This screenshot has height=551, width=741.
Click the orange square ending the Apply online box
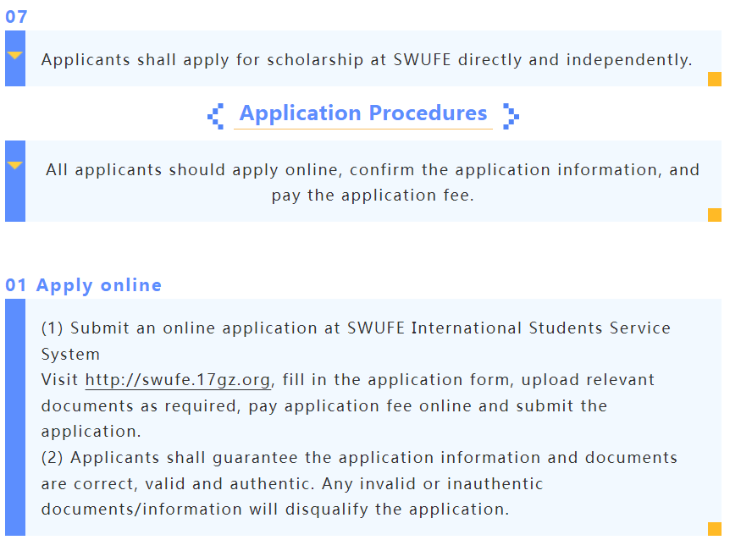(714, 529)
